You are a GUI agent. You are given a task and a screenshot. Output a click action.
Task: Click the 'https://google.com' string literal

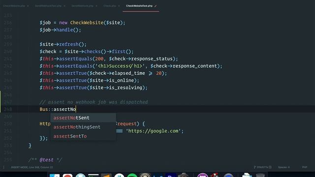click(x=153, y=131)
